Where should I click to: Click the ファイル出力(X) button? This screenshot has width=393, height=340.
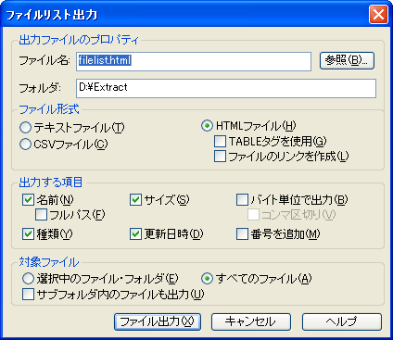coord(158,321)
